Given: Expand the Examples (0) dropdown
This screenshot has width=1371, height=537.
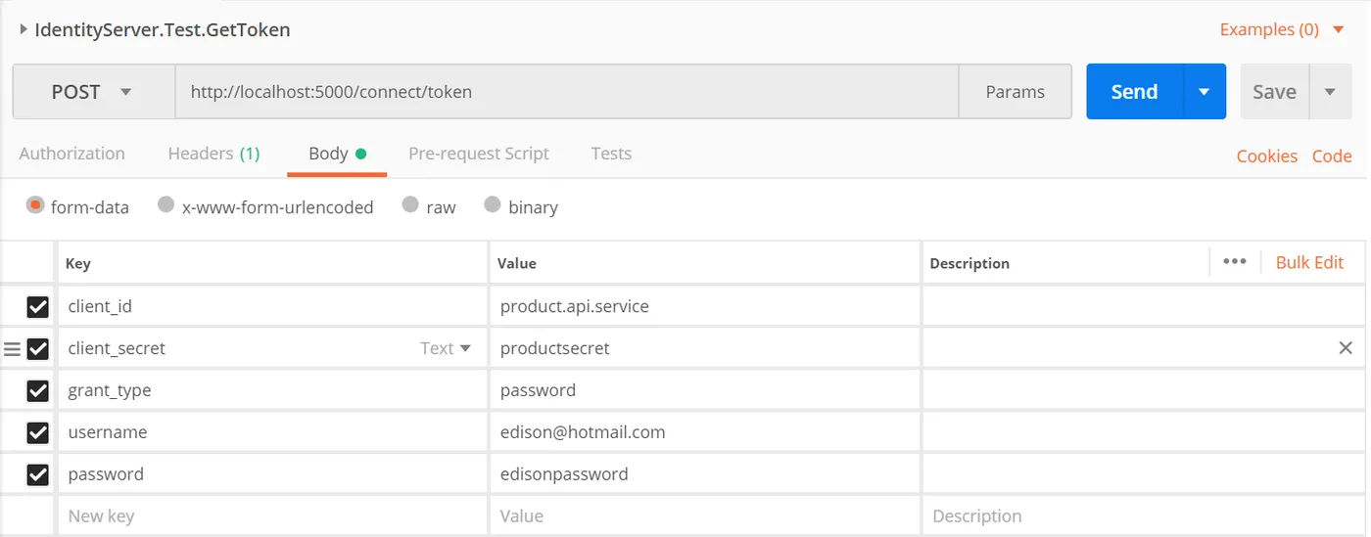Looking at the screenshot, I should pyautogui.click(x=1338, y=29).
